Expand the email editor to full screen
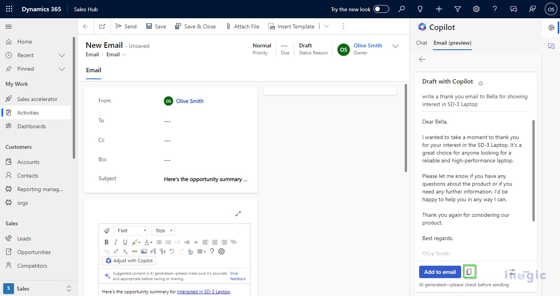 coord(238,213)
